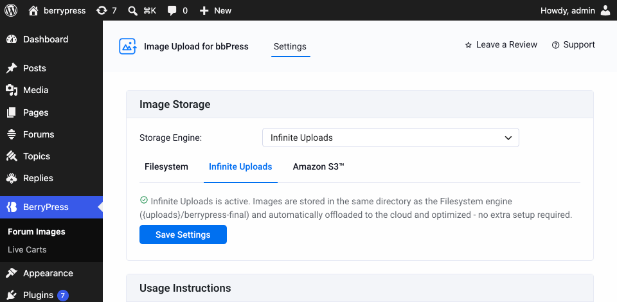Click the Posts pushpin icon
The image size is (617, 302).
(12, 68)
